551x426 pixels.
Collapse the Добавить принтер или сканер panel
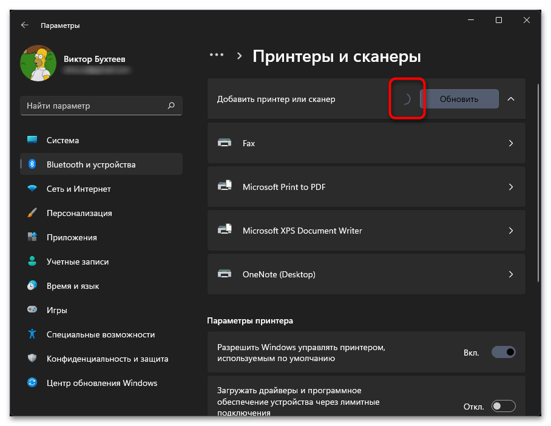coord(511,99)
